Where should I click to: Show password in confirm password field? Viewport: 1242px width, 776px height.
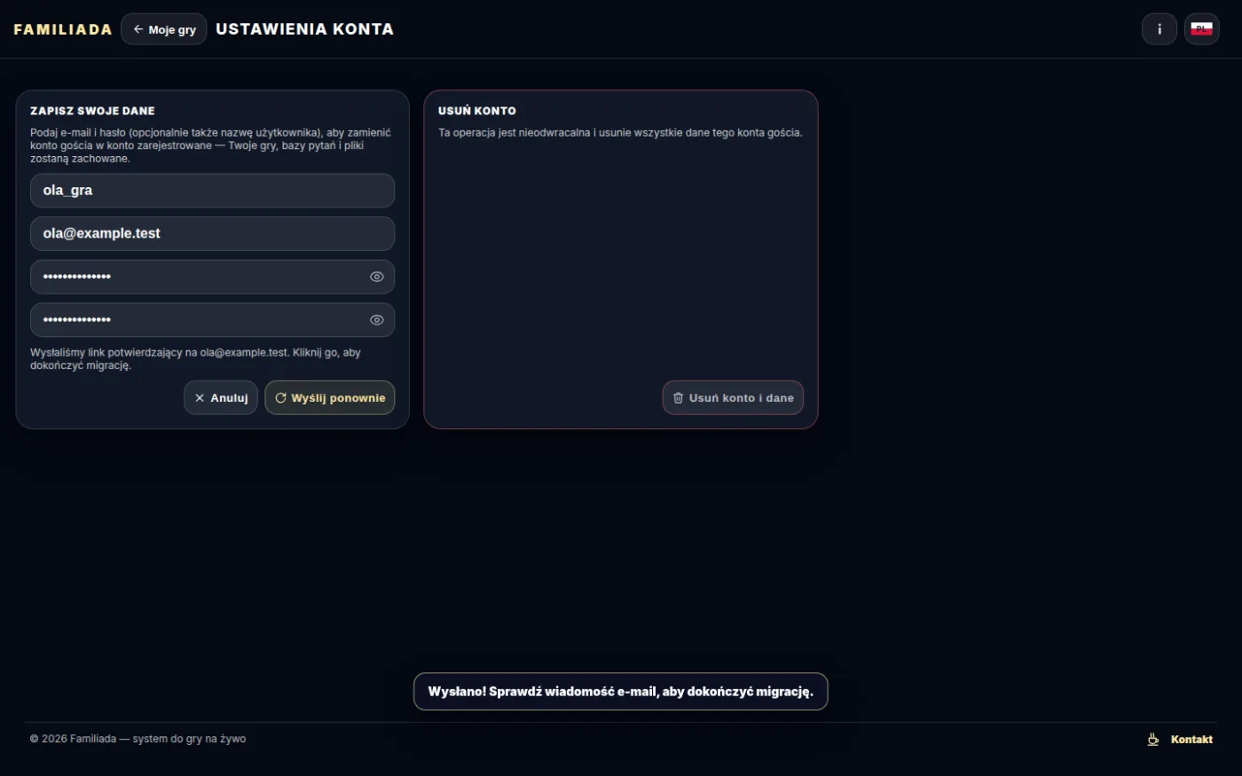376,320
